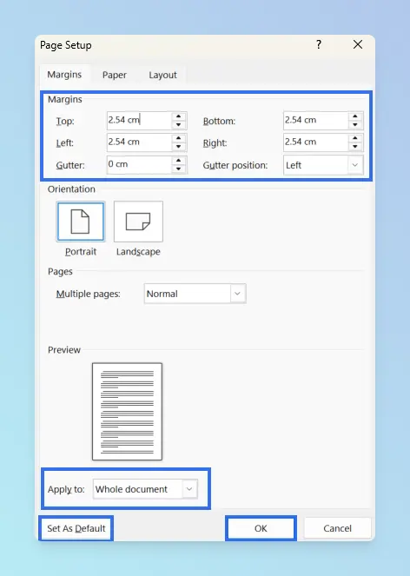
Task: Click inside the Left margin field
Action: point(139,142)
